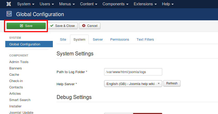Switch to the Site tab
Screen dimensions: 218x114
(x=63, y=40)
